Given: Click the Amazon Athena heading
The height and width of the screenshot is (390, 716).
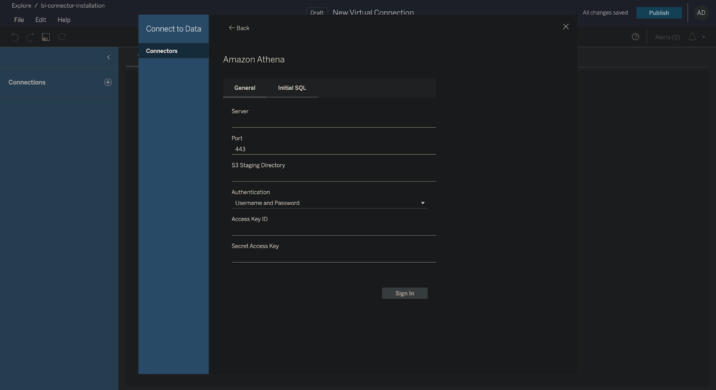Looking at the screenshot, I should (x=254, y=59).
